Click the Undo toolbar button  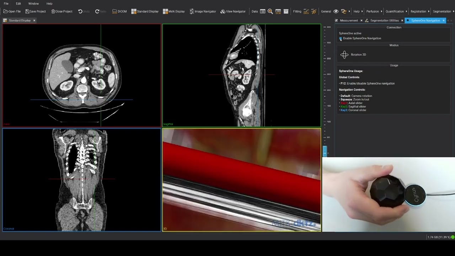84,11
